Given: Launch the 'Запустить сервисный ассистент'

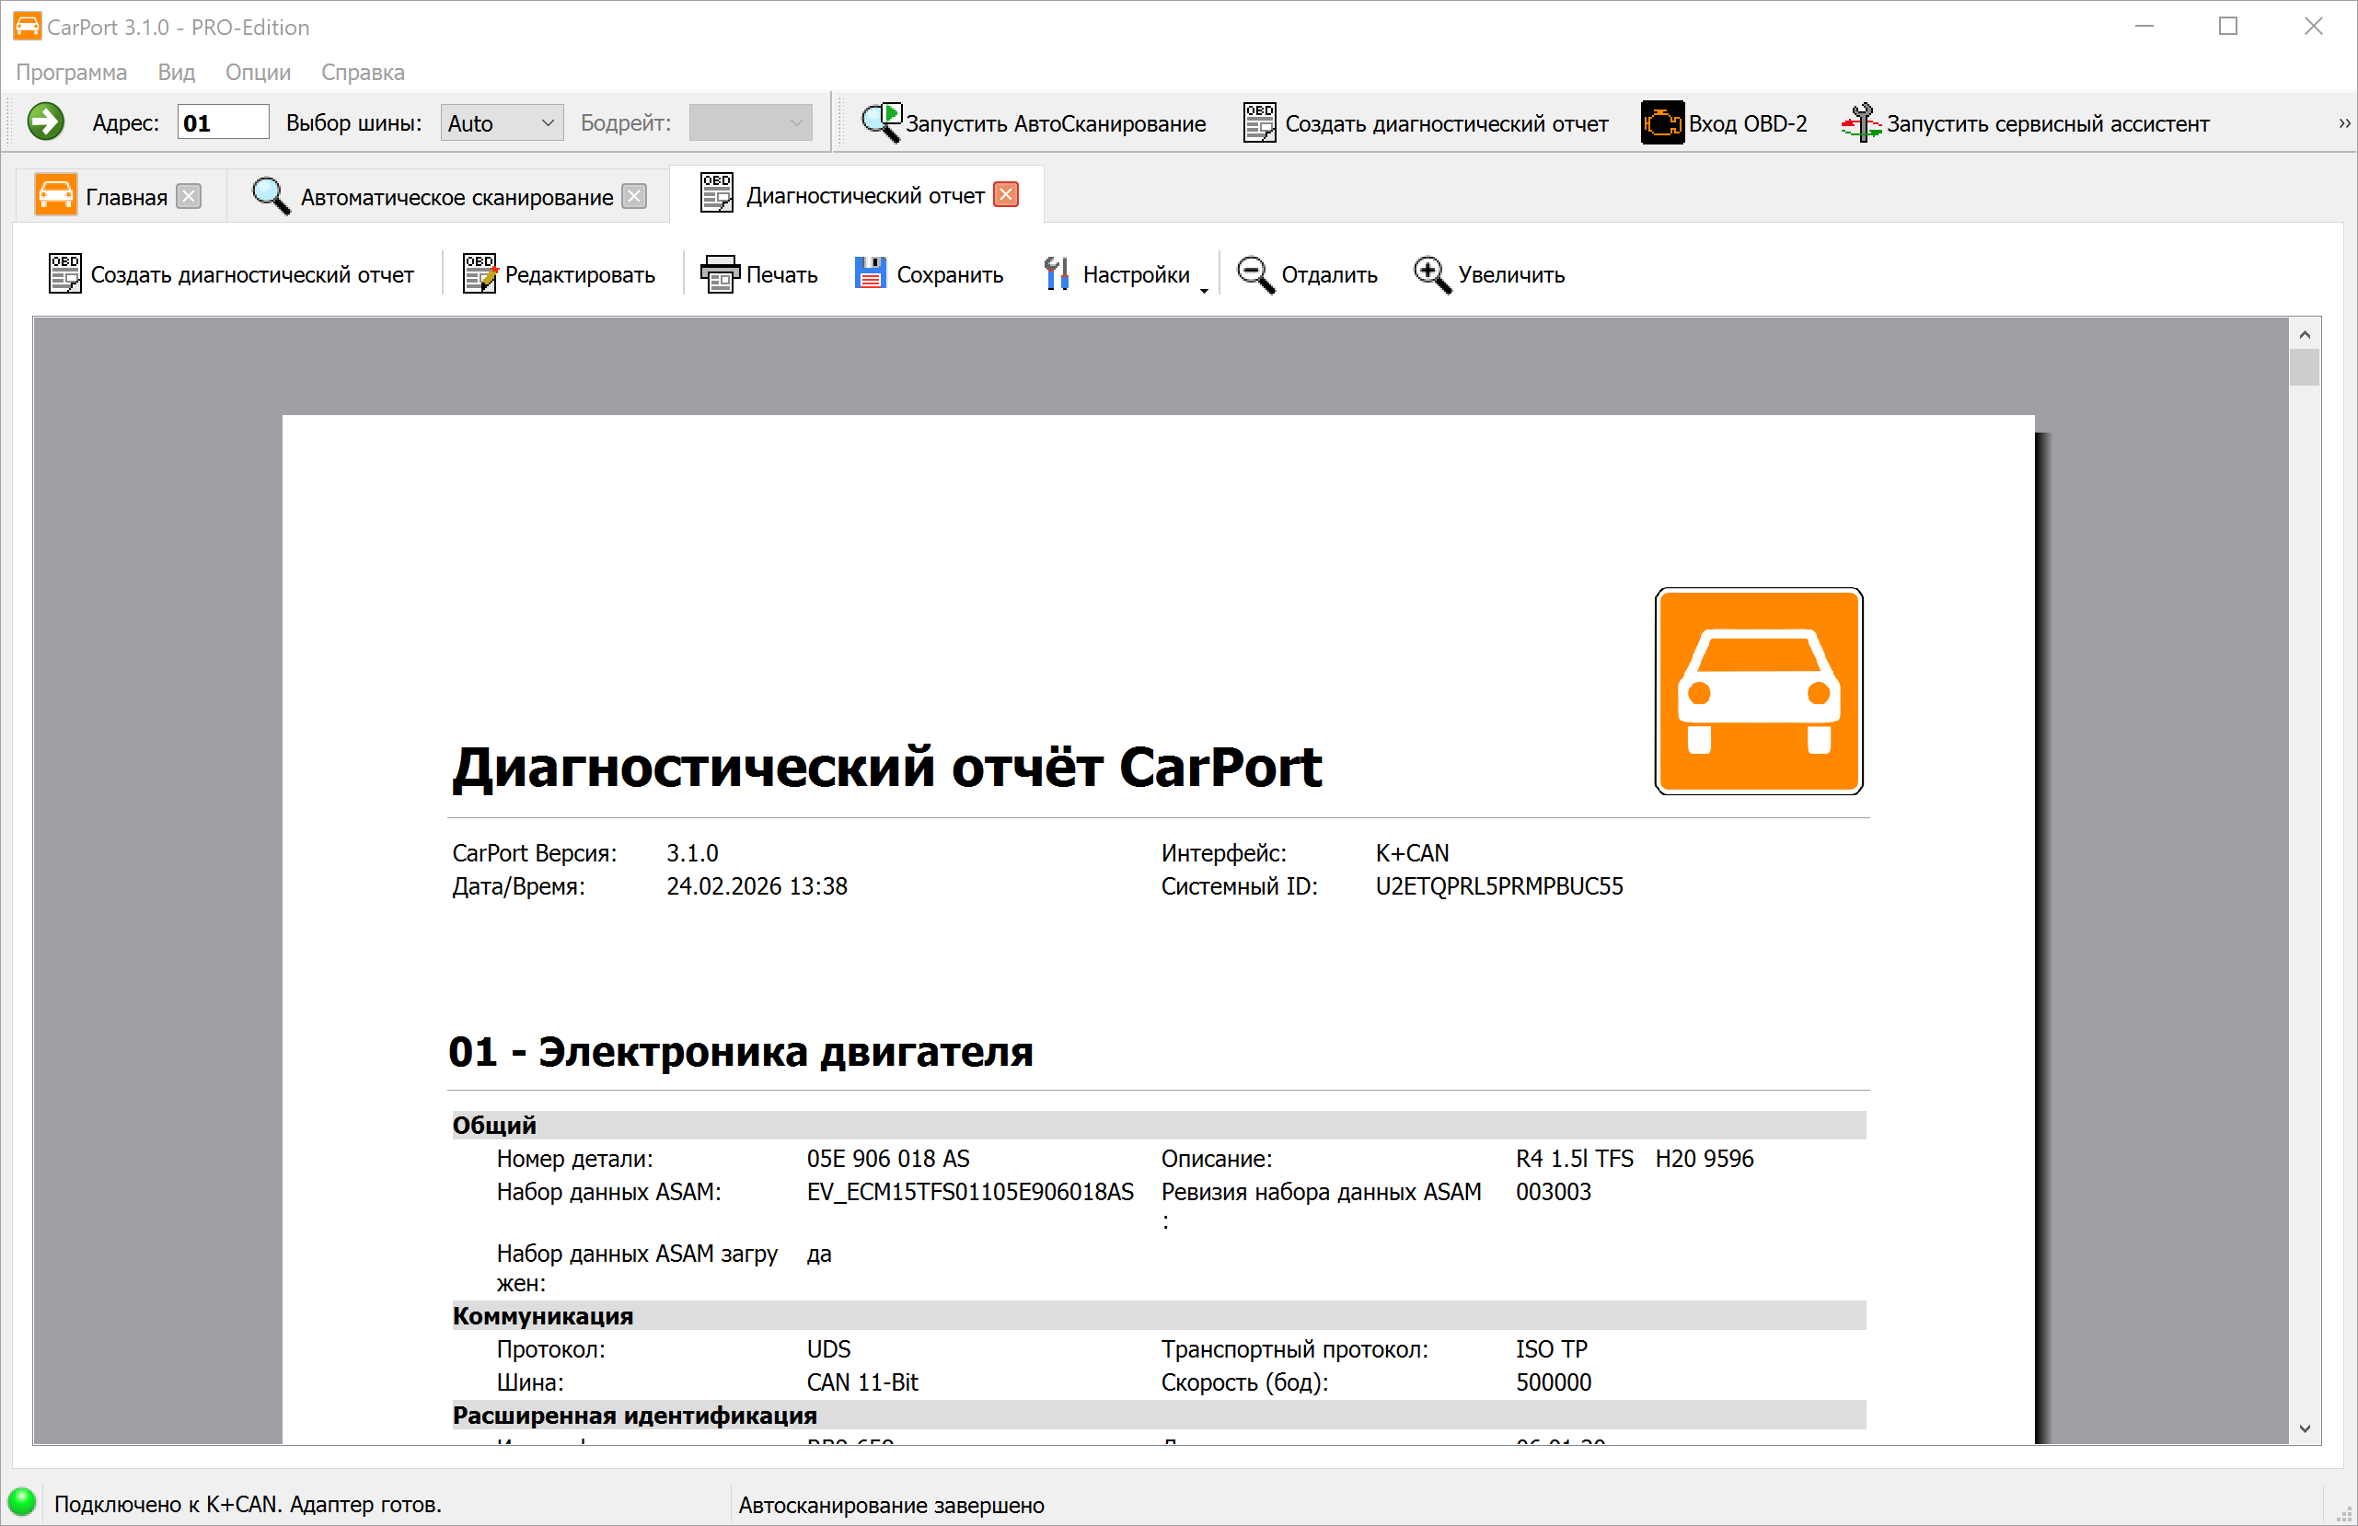Looking at the screenshot, I should pos(2026,121).
